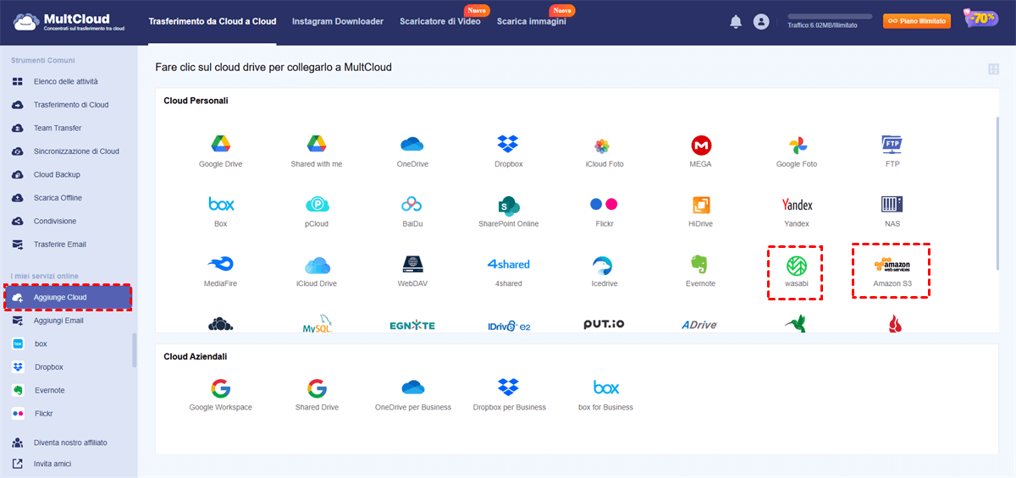
Task: Open Scaricatore di Video tab
Action: 440,21
